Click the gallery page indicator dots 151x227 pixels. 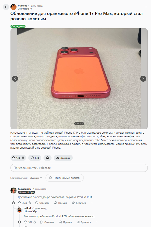[79, 124]
